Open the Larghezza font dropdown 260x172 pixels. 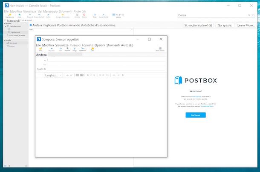54,75
